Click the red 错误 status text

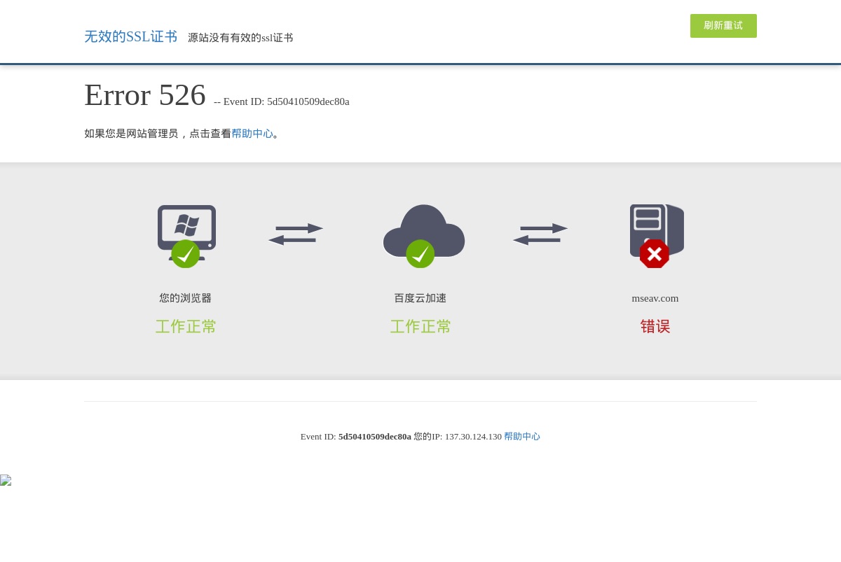(x=655, y=327)
